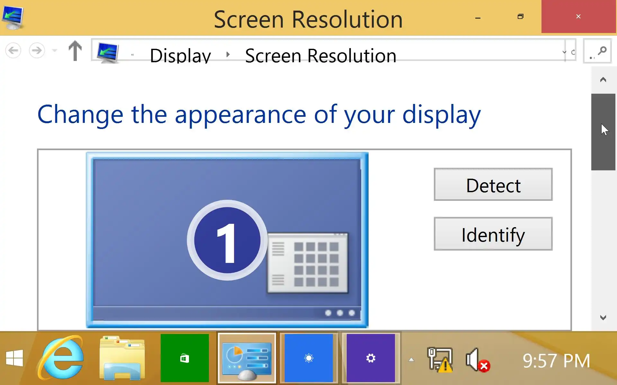Screen dimensions: 617x385
Task: Select the monitor 1 display thumbnail
Action: (x=227, y=240)
